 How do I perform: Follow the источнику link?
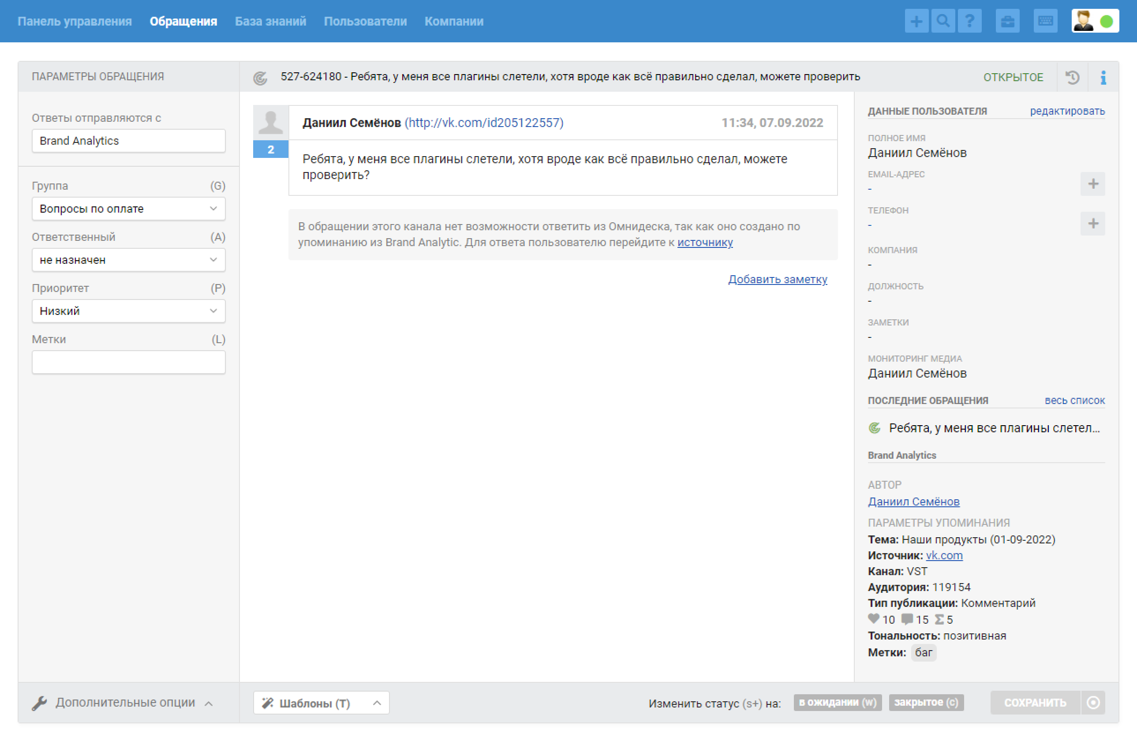(x=705, y=242)
